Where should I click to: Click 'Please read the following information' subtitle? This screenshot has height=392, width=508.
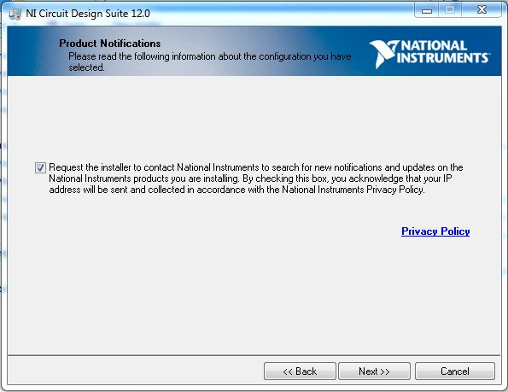click(210, 61)
